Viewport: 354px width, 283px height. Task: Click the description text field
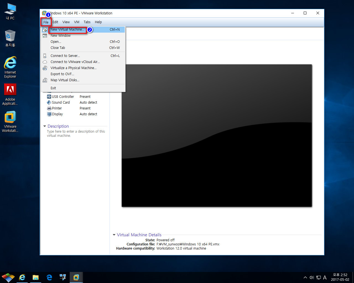76,133
